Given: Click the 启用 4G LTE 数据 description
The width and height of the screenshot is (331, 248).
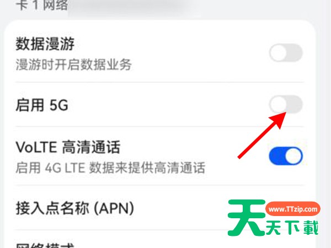Looking at the screenshot, I should (110, 168).
